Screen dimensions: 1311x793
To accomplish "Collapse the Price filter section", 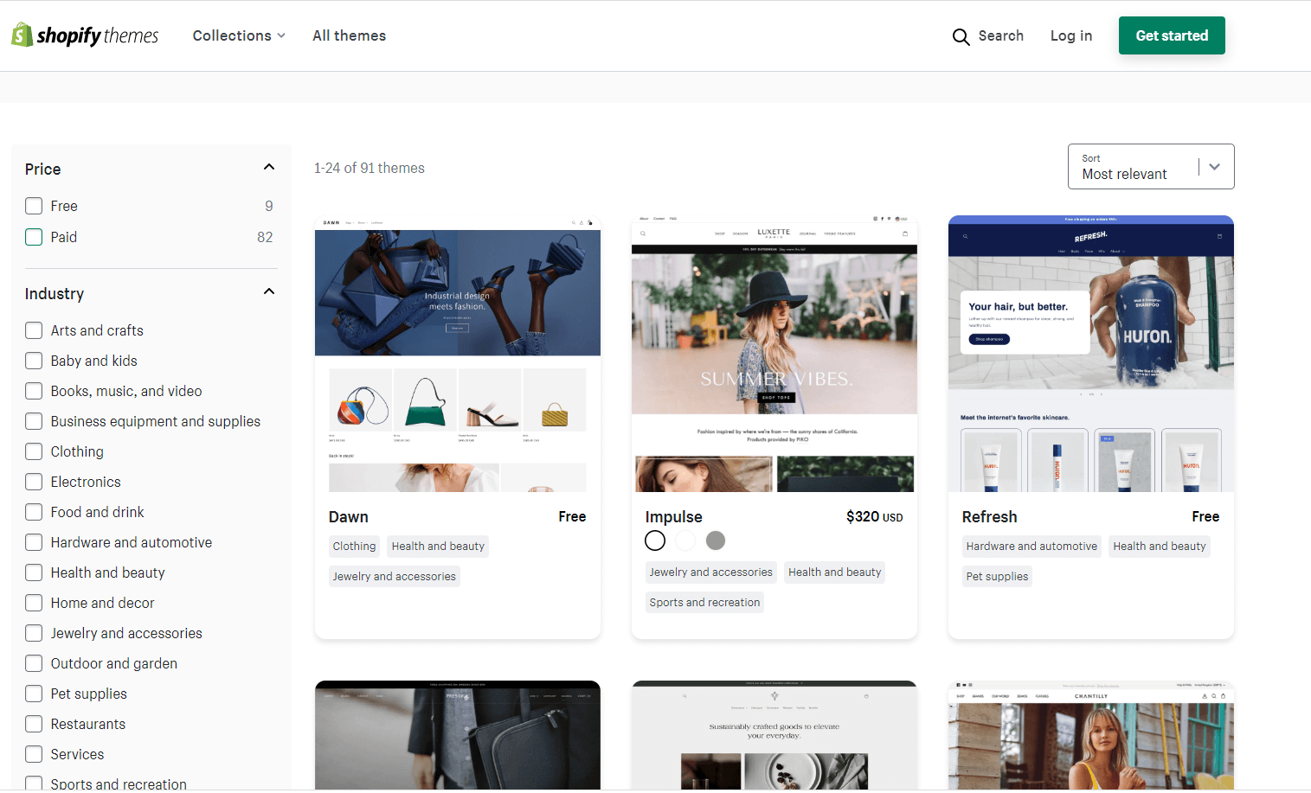I will [268, 166].
